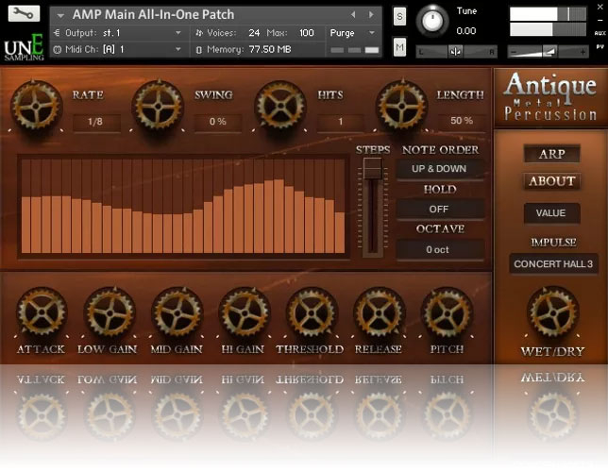
Task: Close the instrument with the X
Action: pyautogui.click(x=600, y=8)
